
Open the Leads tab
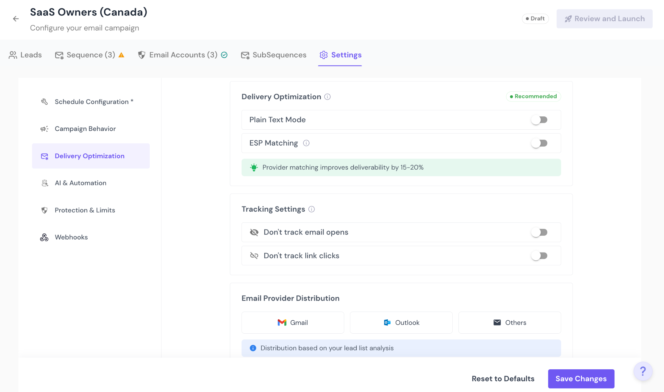(x=25, y=55)
